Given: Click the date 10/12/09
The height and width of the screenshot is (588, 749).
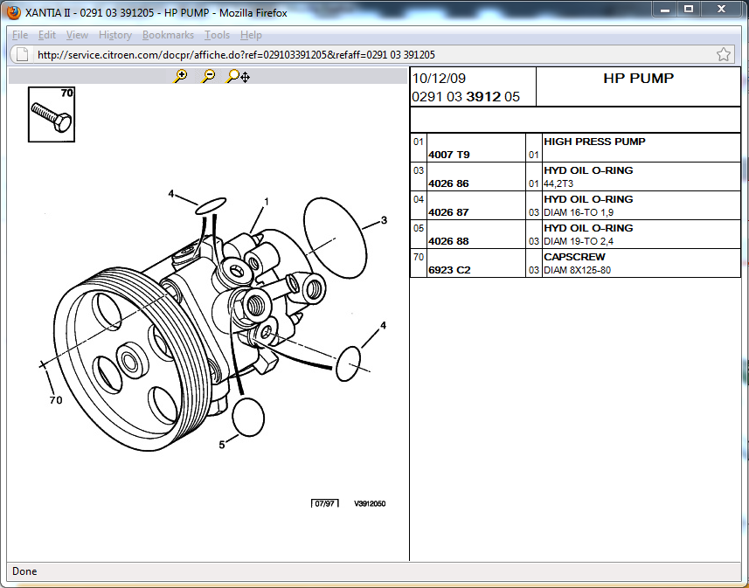Looking at the screenshot, I should (x=439, y=78).
